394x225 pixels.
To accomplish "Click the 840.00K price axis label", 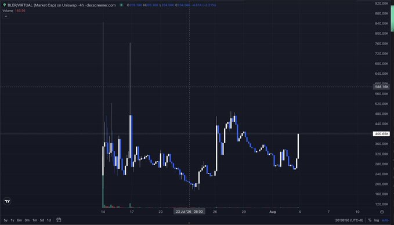I will pyautogui.click(x=381, y=23).
